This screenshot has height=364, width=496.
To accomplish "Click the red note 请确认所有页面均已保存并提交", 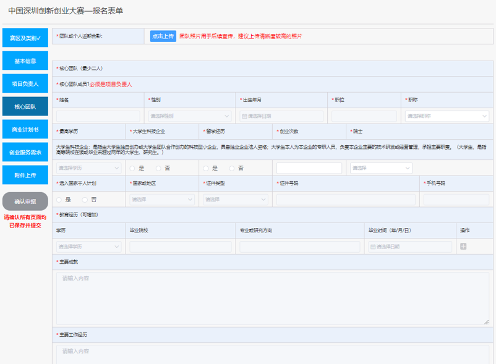I will point(25,221).
